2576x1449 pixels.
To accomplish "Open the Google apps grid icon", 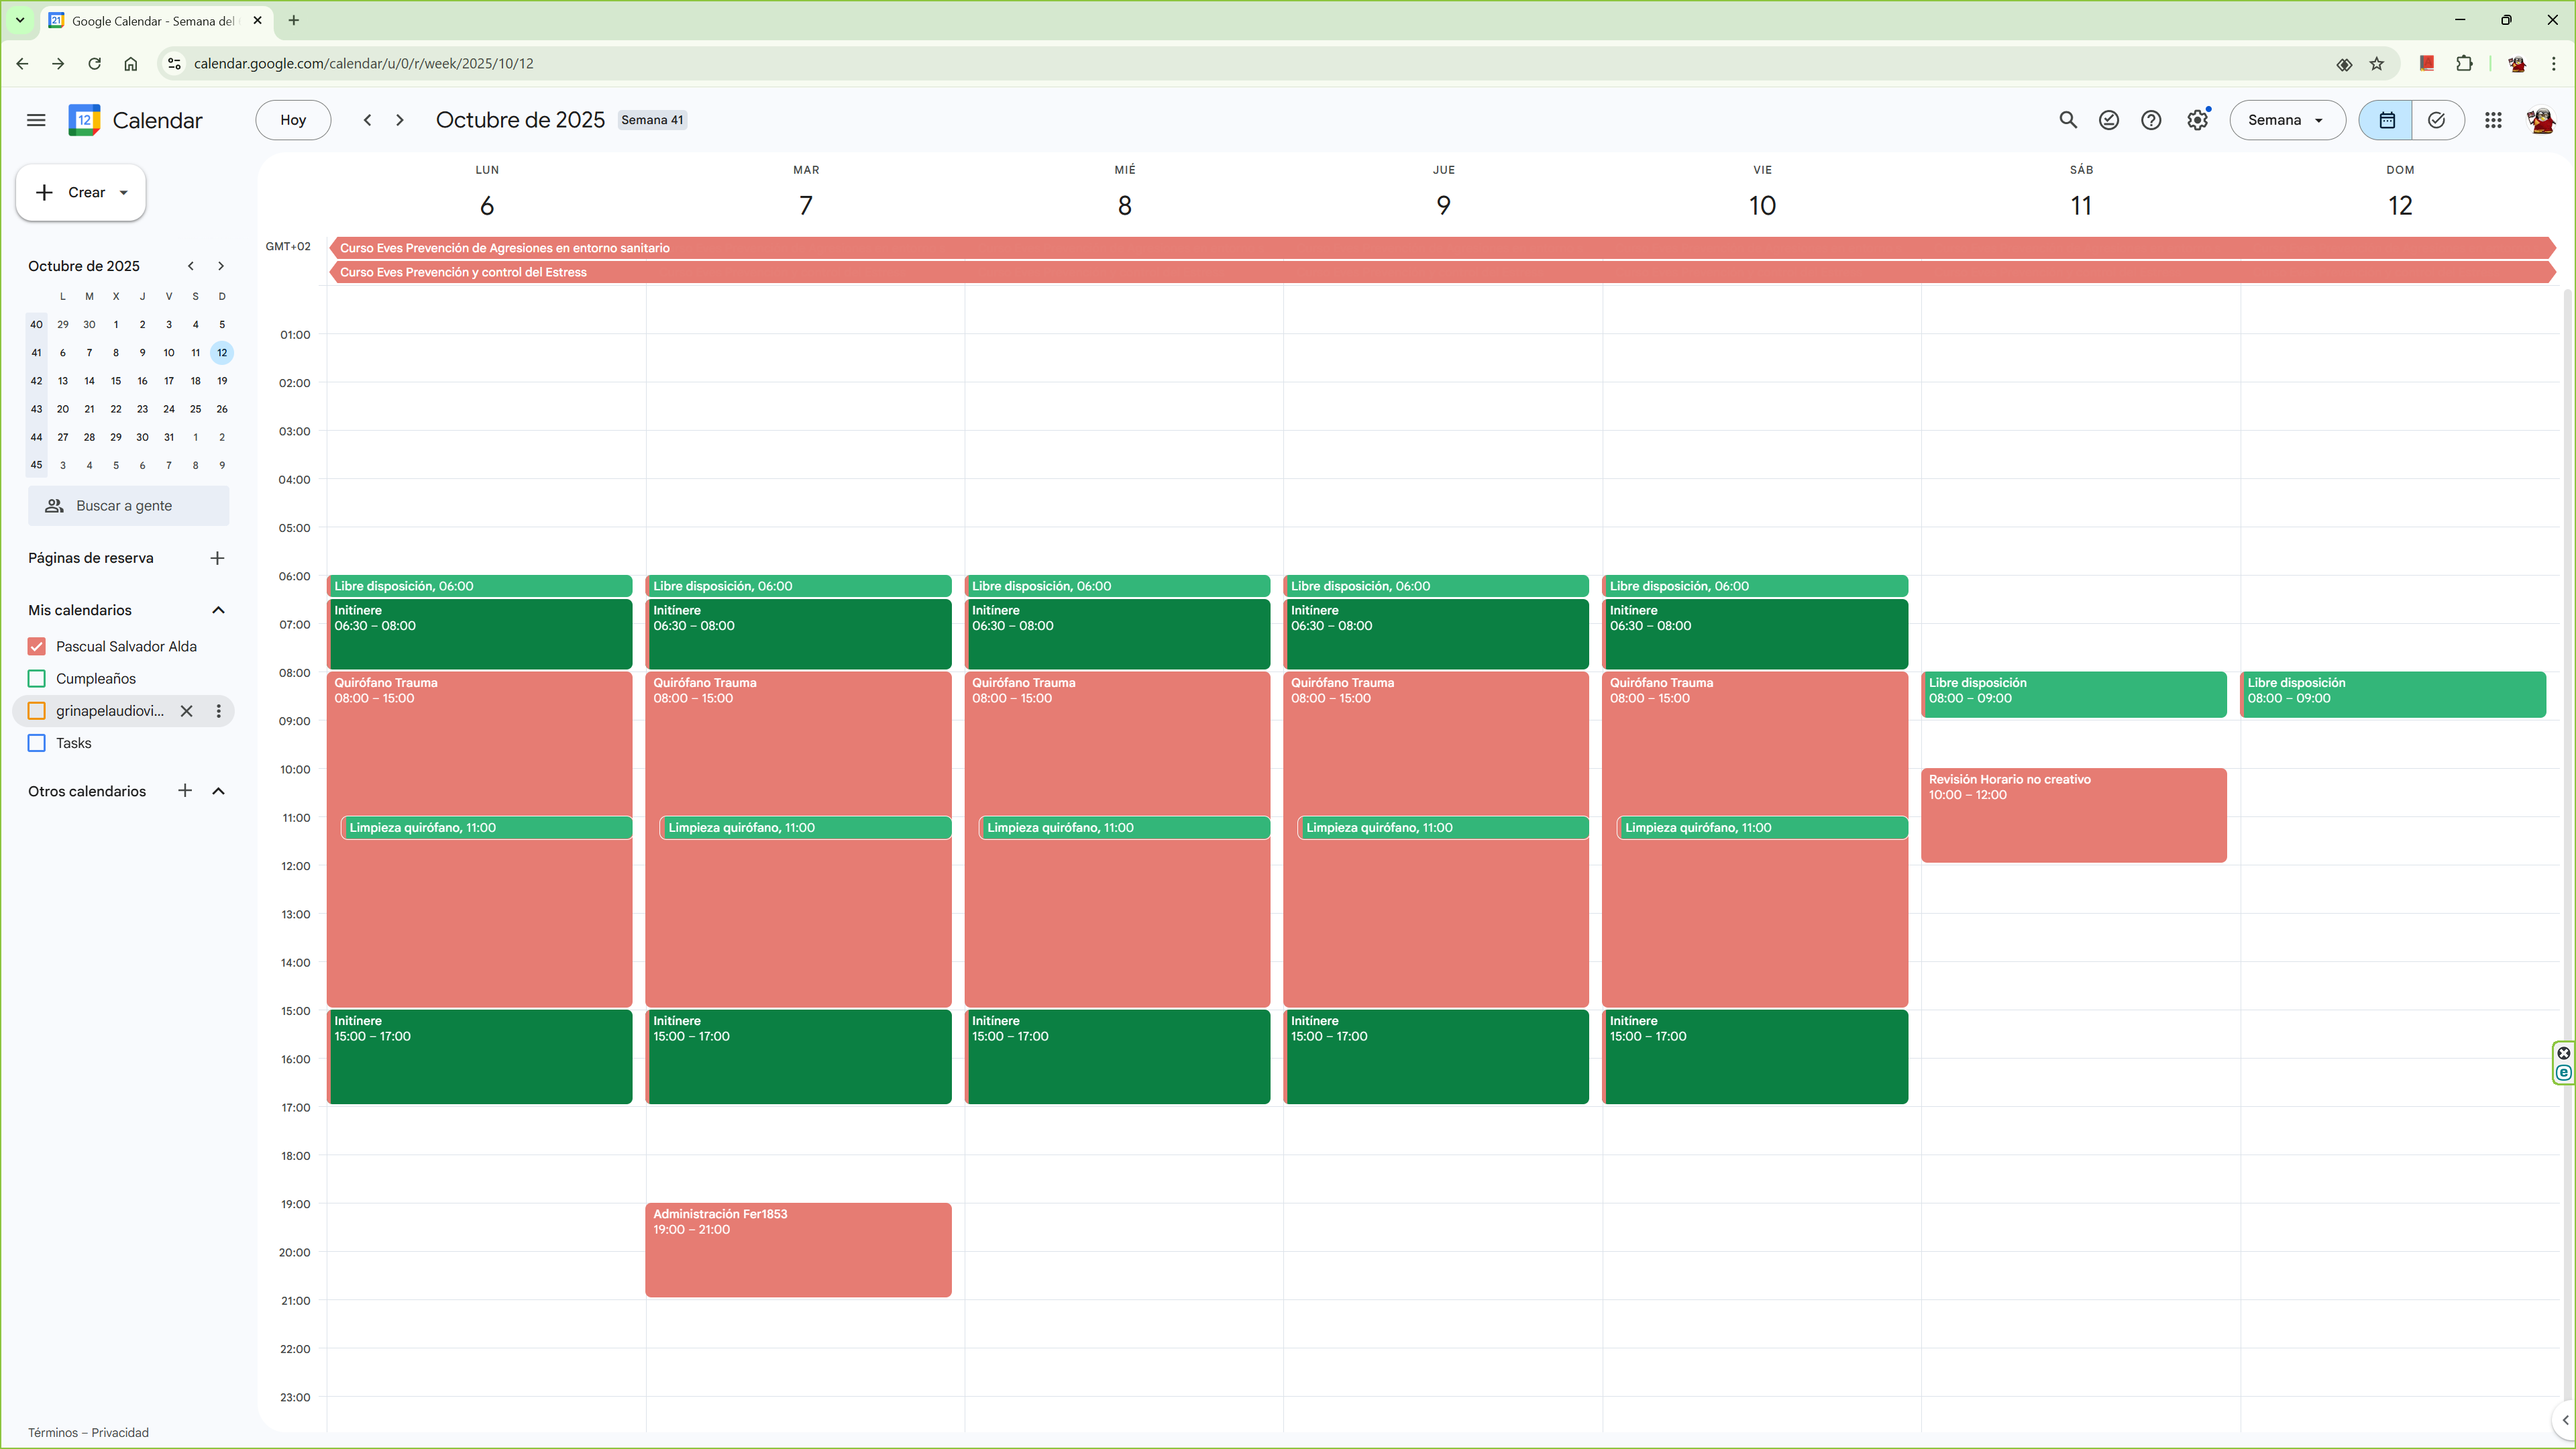I will (2493, 120).
